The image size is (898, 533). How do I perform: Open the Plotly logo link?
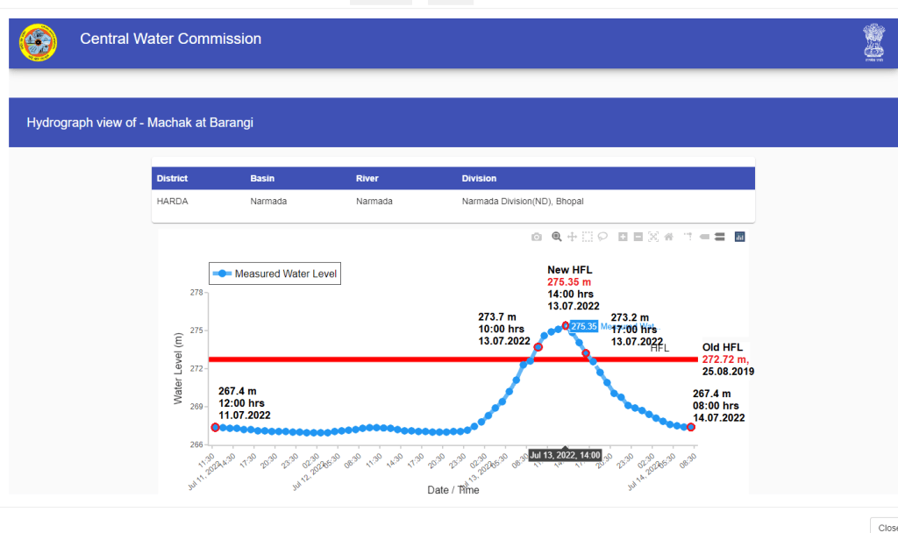click(x=739, y=237)
